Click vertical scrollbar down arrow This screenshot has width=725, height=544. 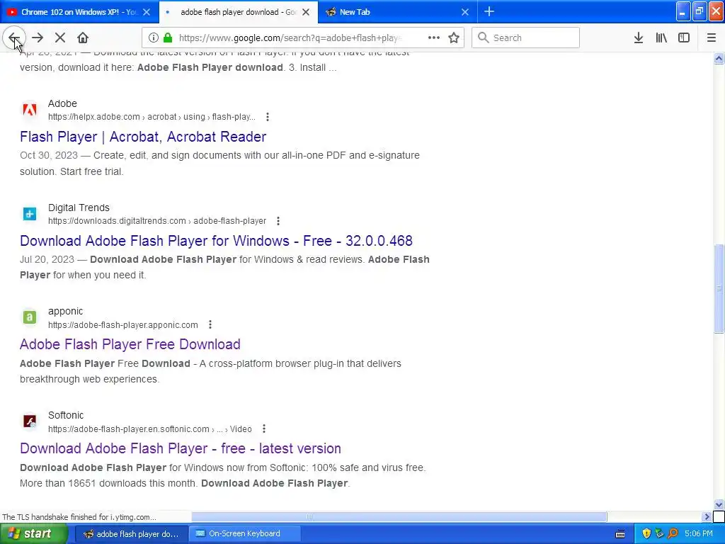(x=719, y=504)
